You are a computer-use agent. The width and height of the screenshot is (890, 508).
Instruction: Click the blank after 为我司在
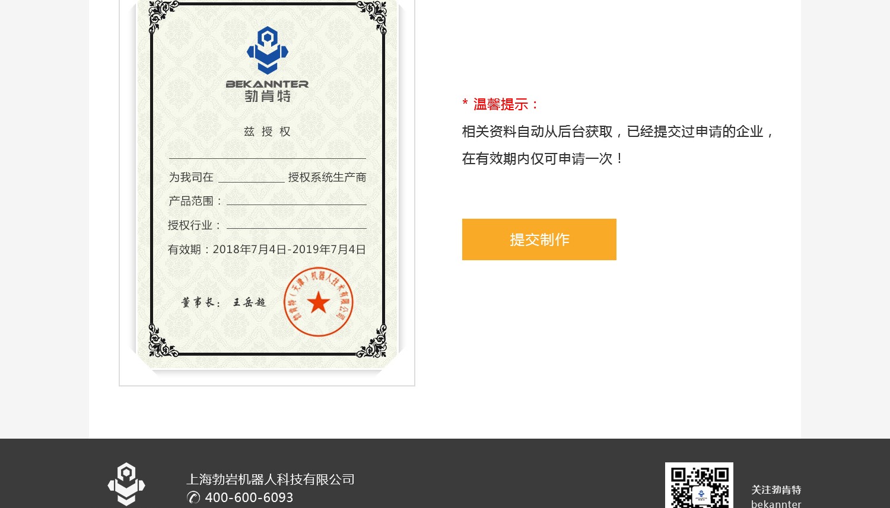tap(252, 181)
